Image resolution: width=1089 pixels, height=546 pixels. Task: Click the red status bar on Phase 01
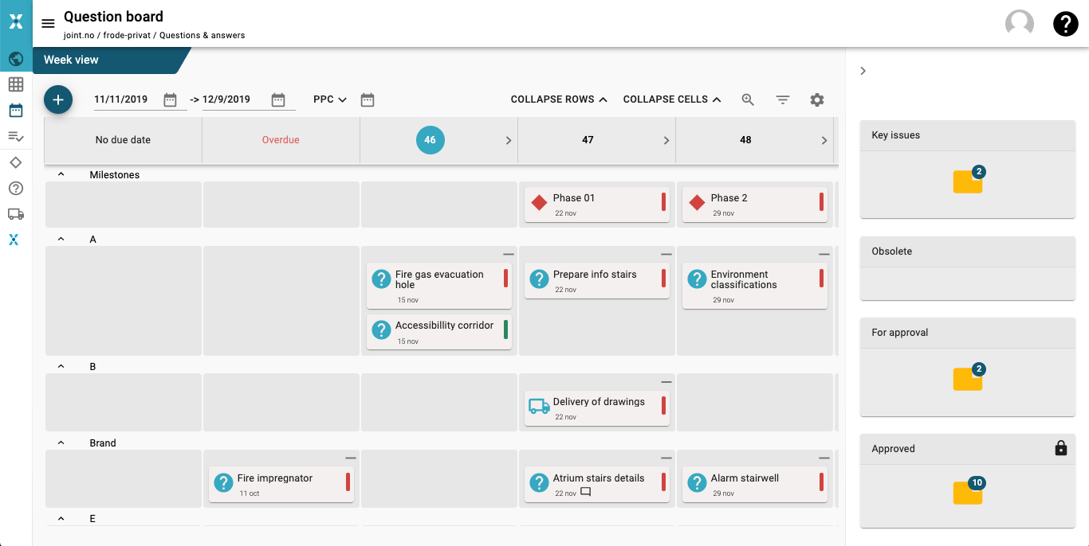(x=663, y=202)
